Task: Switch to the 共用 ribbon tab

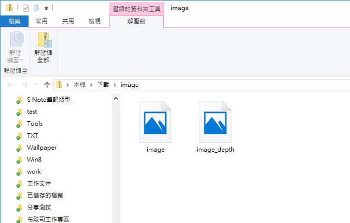Action: [x=68, y=21]
